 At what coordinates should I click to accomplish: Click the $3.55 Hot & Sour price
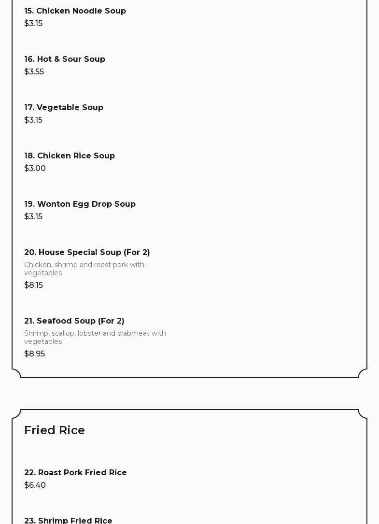pyautogui.click(x=34, y=71)
